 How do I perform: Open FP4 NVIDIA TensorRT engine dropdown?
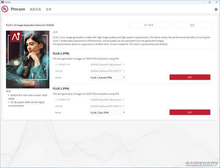point(107,100)
